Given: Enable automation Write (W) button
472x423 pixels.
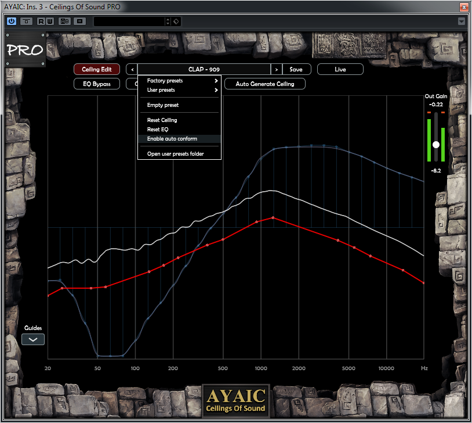Looking at the screenshot, I should (49, 21).
